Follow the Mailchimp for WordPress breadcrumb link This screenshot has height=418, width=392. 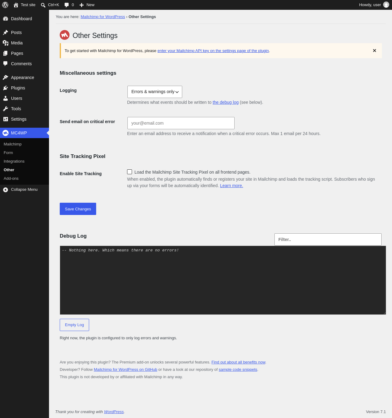[103, 17]
